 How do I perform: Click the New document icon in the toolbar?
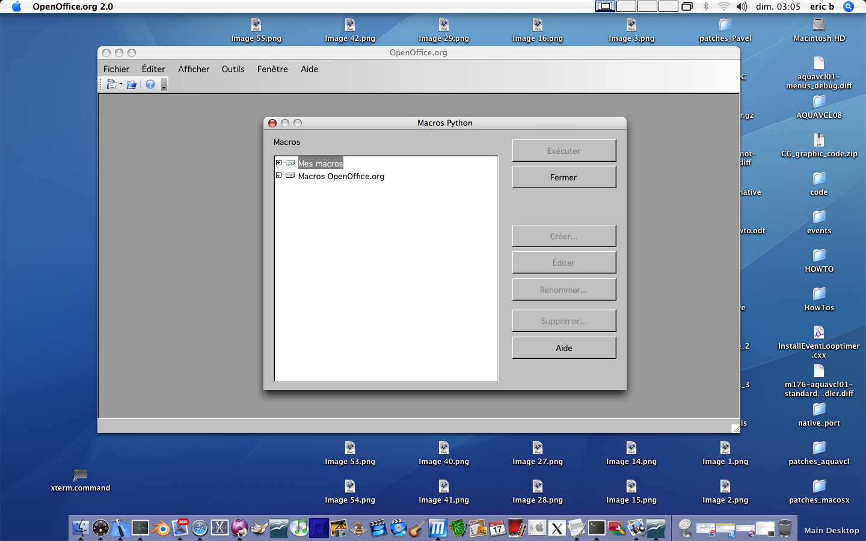[x=111, y=85]
